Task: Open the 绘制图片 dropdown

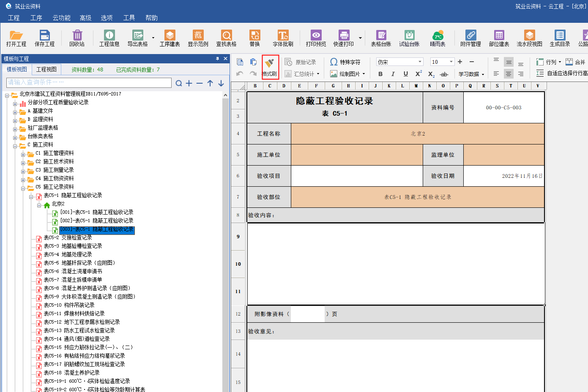Action: pos(347,74)
